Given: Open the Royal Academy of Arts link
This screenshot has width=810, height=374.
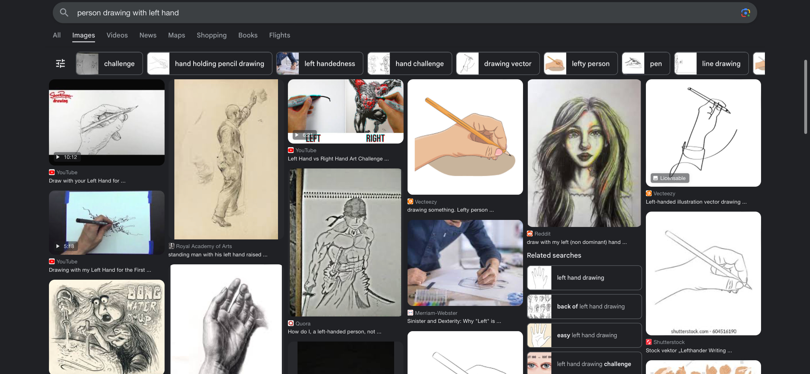Looking at the screenshot, I should coord(203,246).
